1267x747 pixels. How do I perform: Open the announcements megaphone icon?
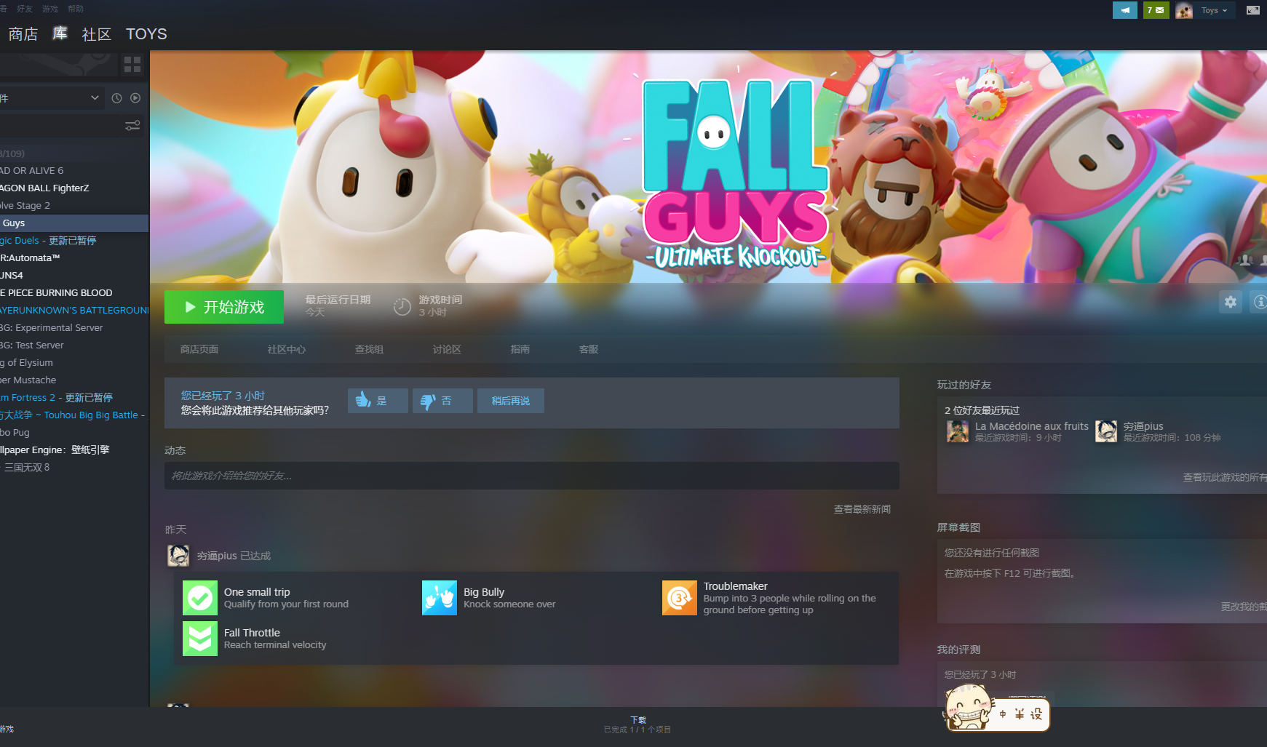pyautogui.click(x=1124, y=10)
